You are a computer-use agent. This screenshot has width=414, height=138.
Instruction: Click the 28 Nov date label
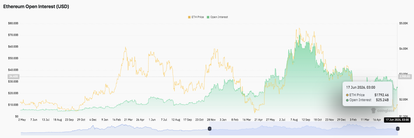tap(211, 120)
